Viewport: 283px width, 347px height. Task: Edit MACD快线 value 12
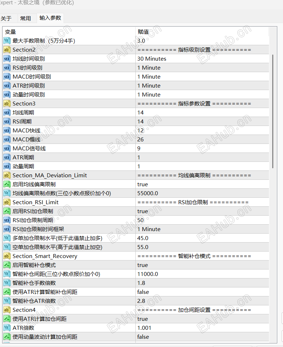[x=202, y=130]
